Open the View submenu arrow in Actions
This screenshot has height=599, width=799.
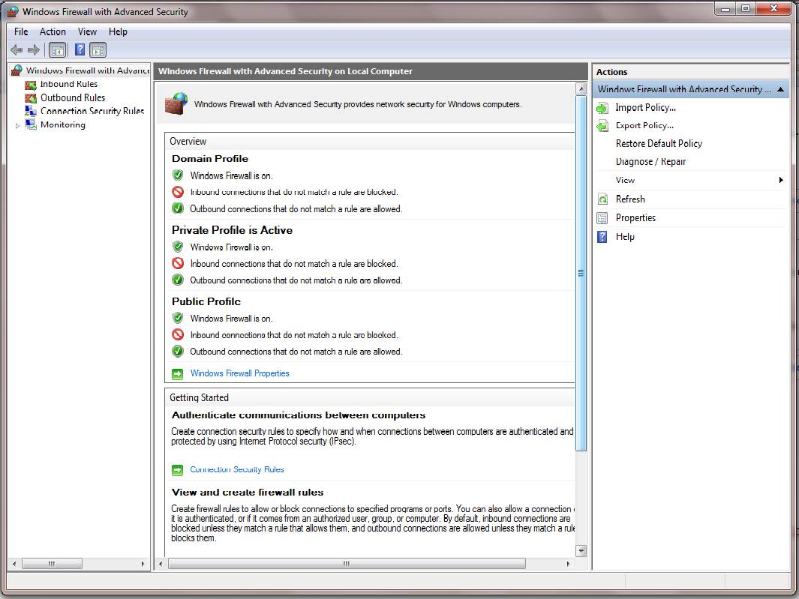pos(781,180)
